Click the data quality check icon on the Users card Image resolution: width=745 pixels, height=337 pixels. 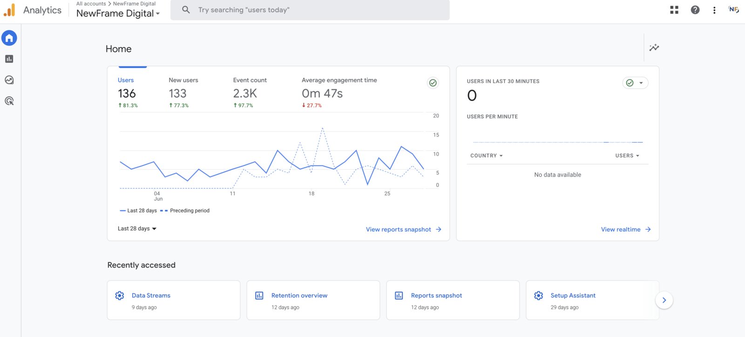tap(433, 83)
